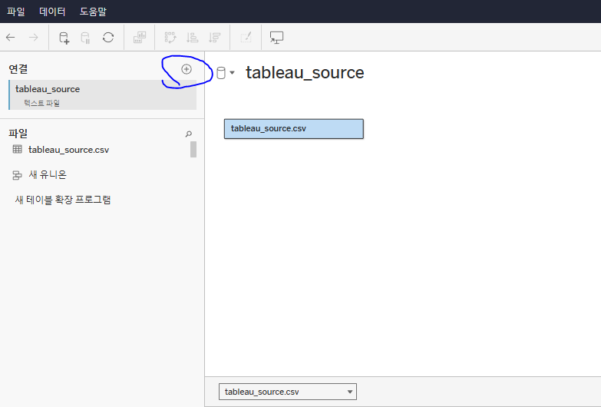This screenshot has width=601, height=407.
Task: Click the 연결 heading
Action: (18, 69)
